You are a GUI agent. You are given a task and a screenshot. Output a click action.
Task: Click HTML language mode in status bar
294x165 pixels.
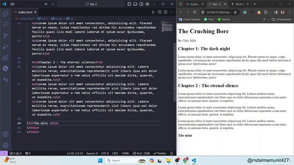point(125,153)
